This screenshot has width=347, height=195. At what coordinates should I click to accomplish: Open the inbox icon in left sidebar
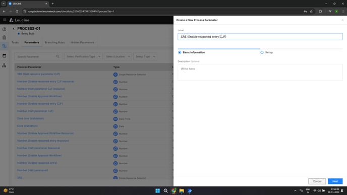pos(4,29)
